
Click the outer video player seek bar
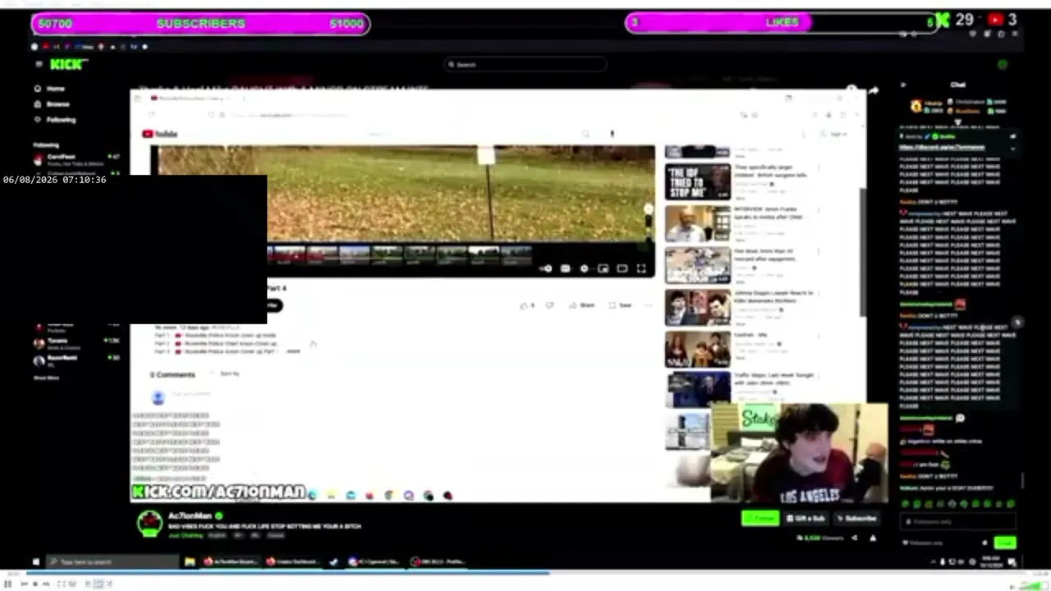525,573
